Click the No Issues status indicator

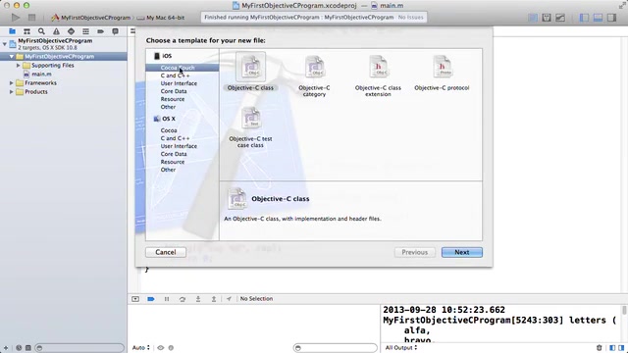(x=410, y=18)
